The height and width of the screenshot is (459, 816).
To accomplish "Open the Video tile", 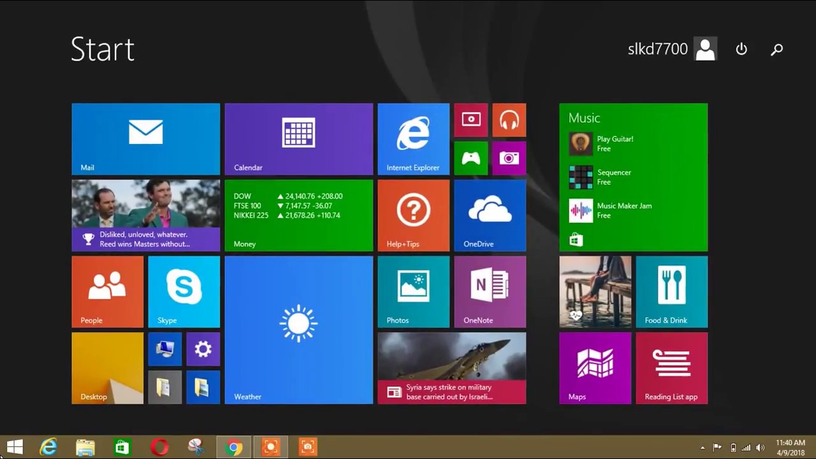I will point(470,120).
